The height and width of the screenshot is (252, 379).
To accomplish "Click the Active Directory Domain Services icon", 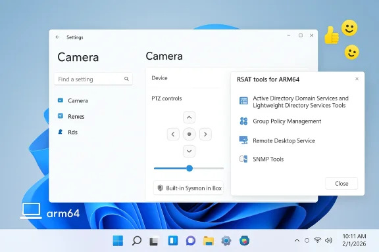I will point(243,100).
